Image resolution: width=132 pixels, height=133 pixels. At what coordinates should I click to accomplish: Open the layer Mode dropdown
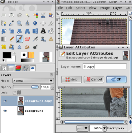click(x=33, y=81)
